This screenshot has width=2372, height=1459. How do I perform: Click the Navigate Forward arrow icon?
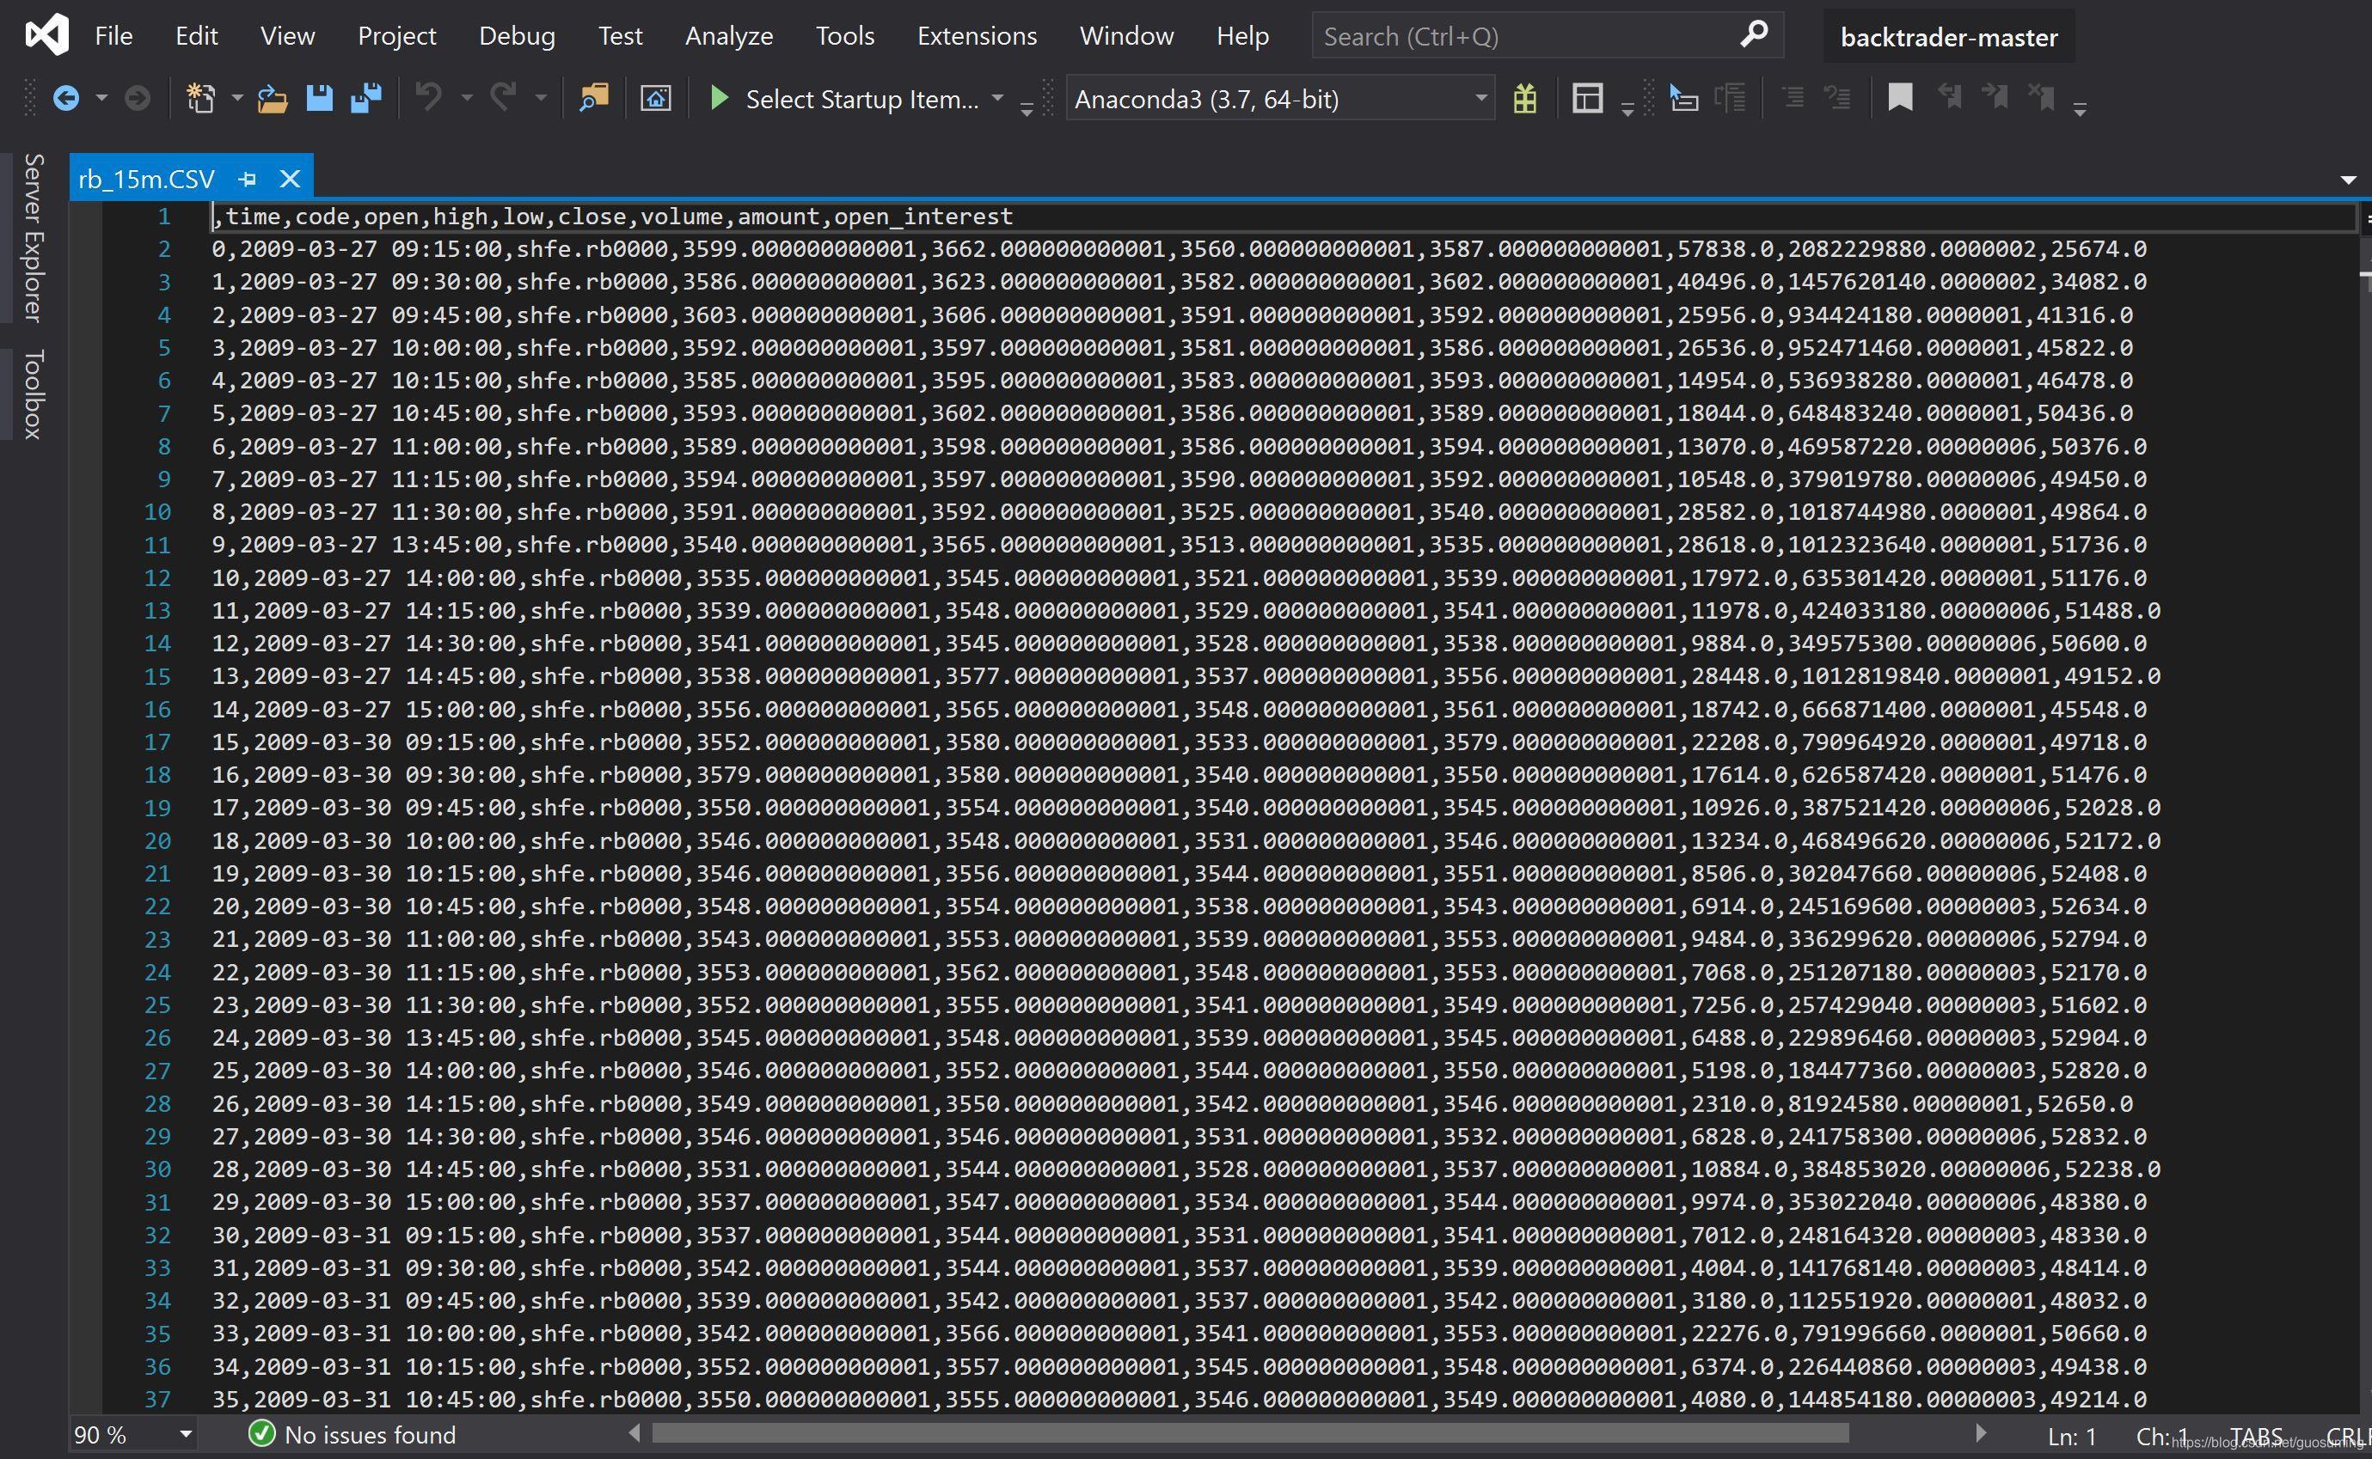coord(137,99)
